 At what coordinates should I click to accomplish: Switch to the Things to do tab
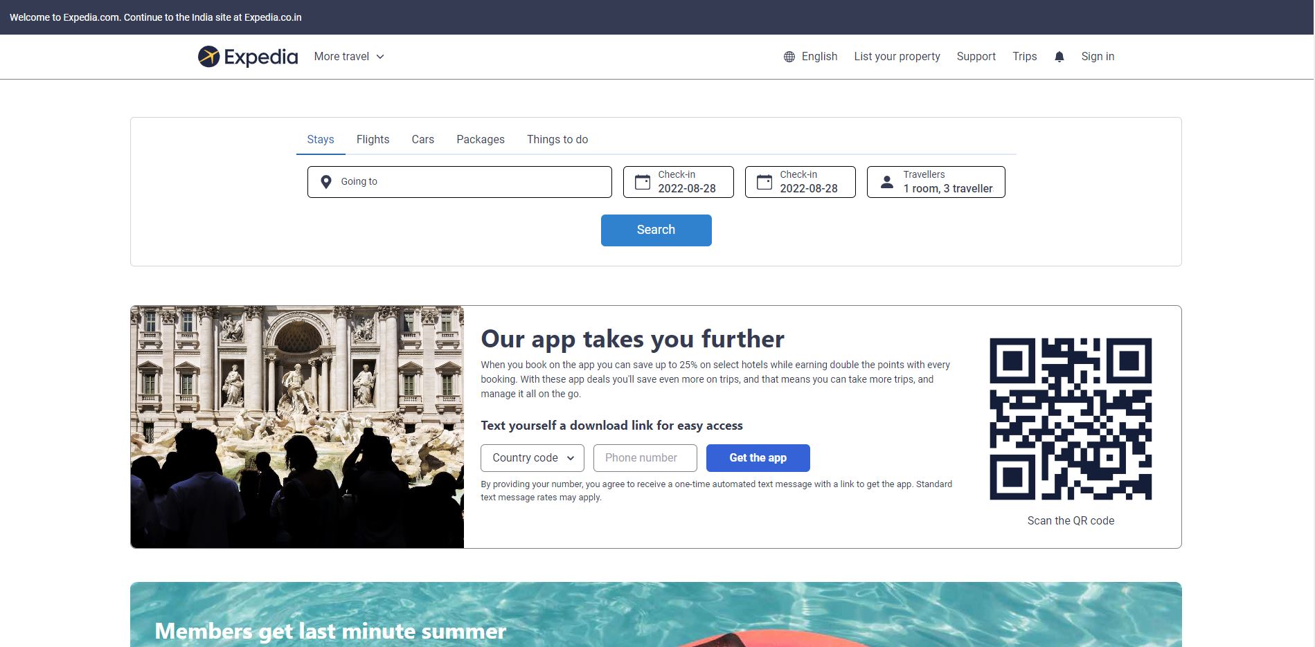tap(557, 140)
